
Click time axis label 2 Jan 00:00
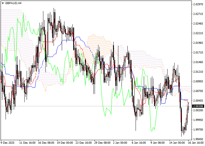(x=120, y=143)
